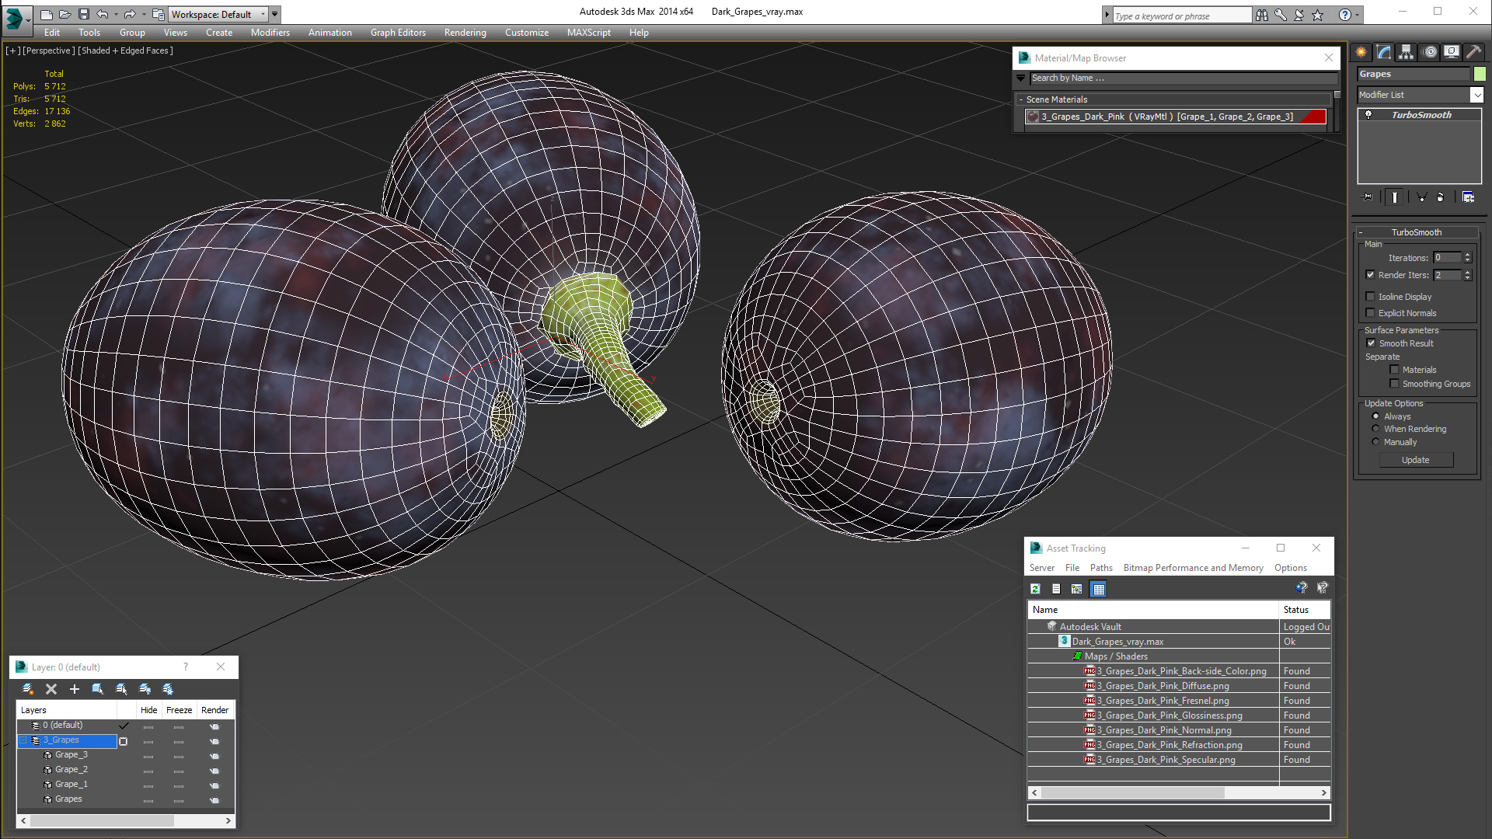Viewport: 1492px width, 839px height.
Task: Open the Bitmap Performance and Memory menu
Action: [1193, 568]
